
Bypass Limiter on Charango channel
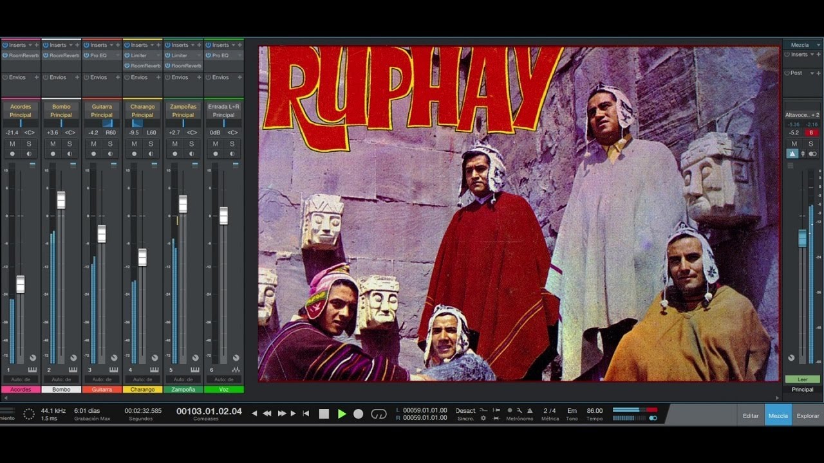point(126,55)
